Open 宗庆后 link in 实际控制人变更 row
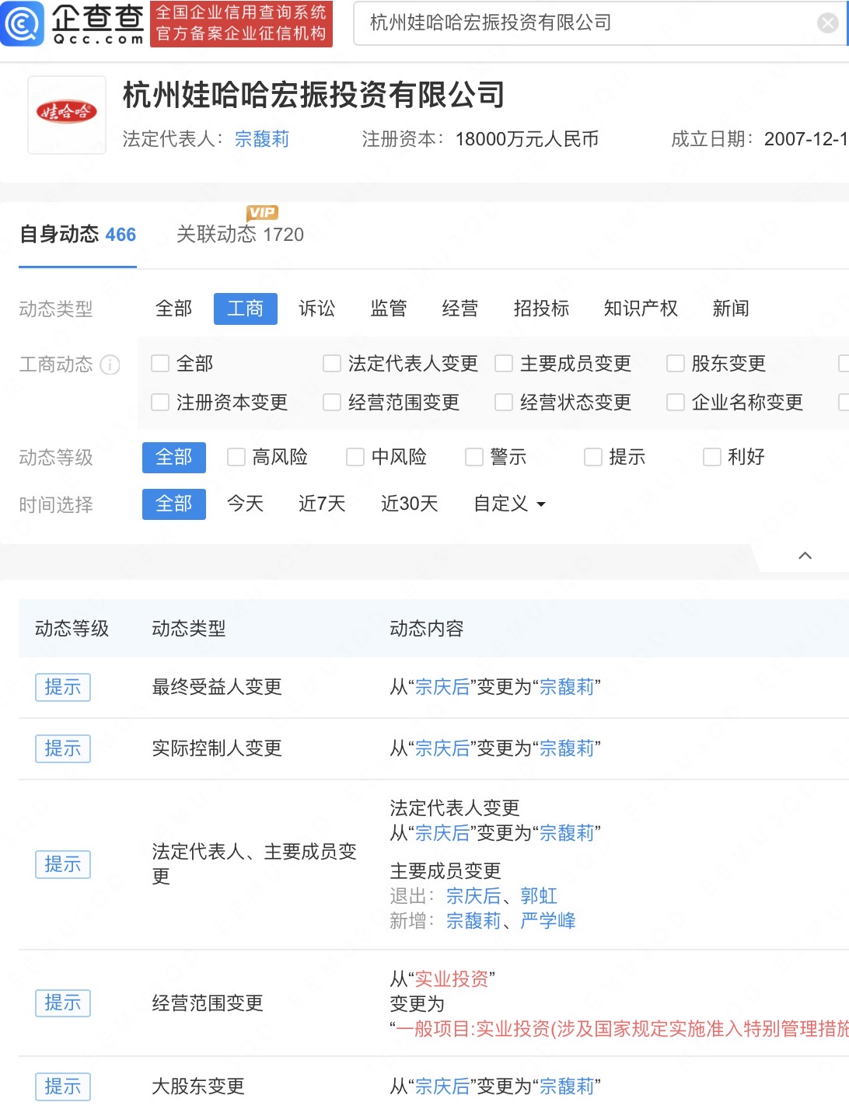The image size is (849, 1116). (442, 748)
